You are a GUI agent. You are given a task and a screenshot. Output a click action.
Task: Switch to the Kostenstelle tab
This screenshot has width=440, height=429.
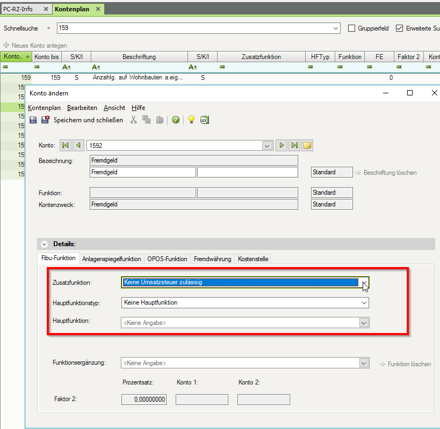click(x=253, y=259)
